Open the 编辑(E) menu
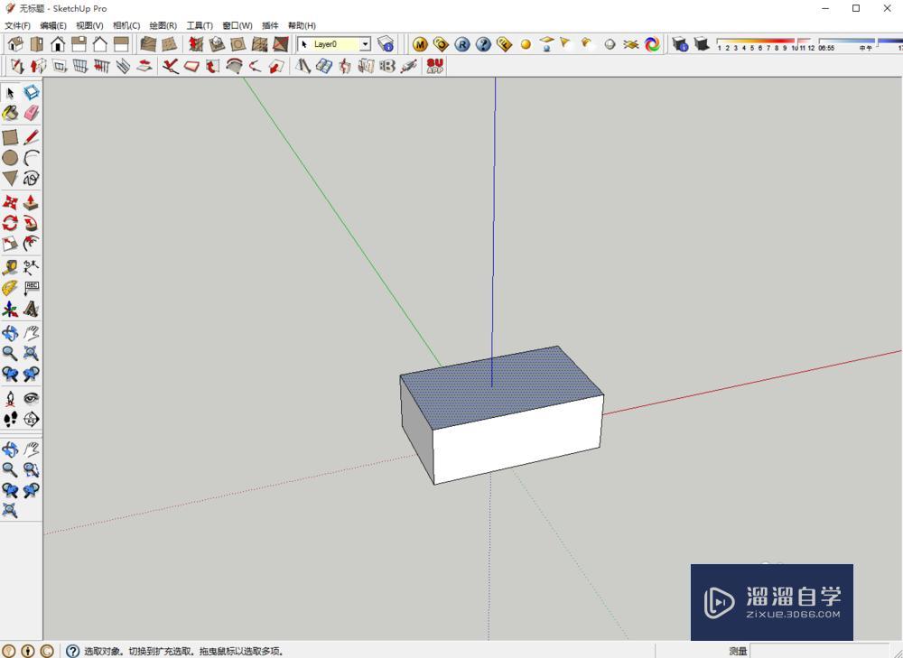The height and width of the screenshot is (658, 903). coord(53,25)
